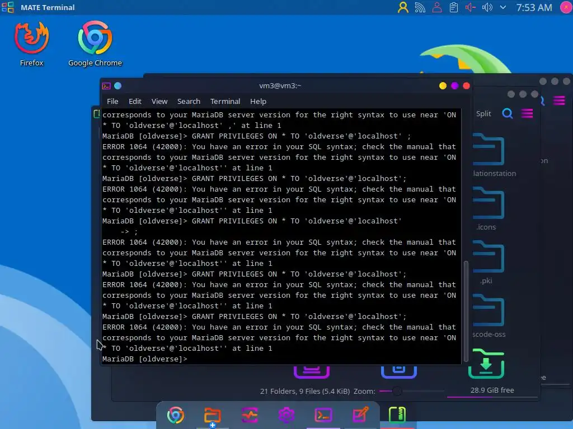The width and height of the screenshot is (573, 429).
Task: Open the applications menu in top panel
Action: pos(8,7)
